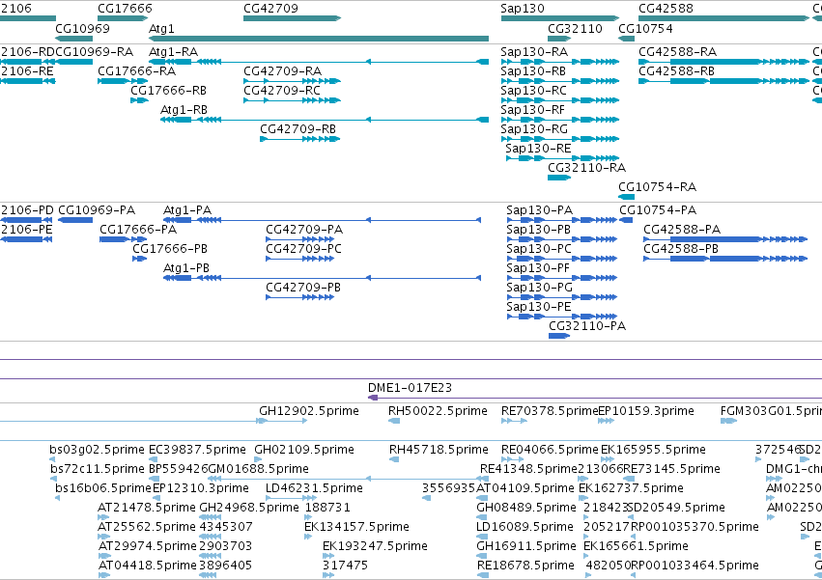Click the CG17666 gene label
This screenshot has width=822, height=580.
point(125,9)
